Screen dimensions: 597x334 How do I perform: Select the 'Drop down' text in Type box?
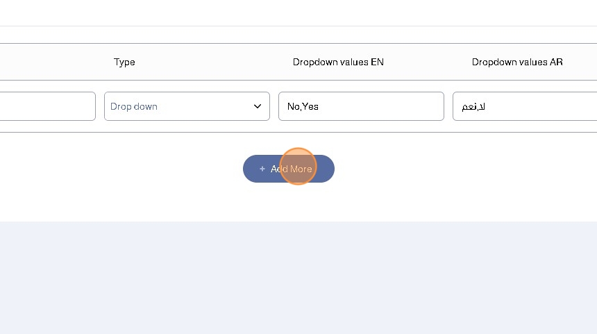click(x=134, y=107)
